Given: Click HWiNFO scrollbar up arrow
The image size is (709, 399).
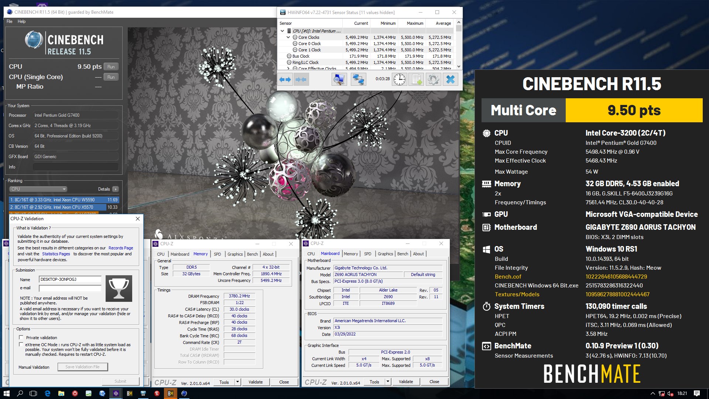Looking at the screenshot, I should click(x=459, y=22).
